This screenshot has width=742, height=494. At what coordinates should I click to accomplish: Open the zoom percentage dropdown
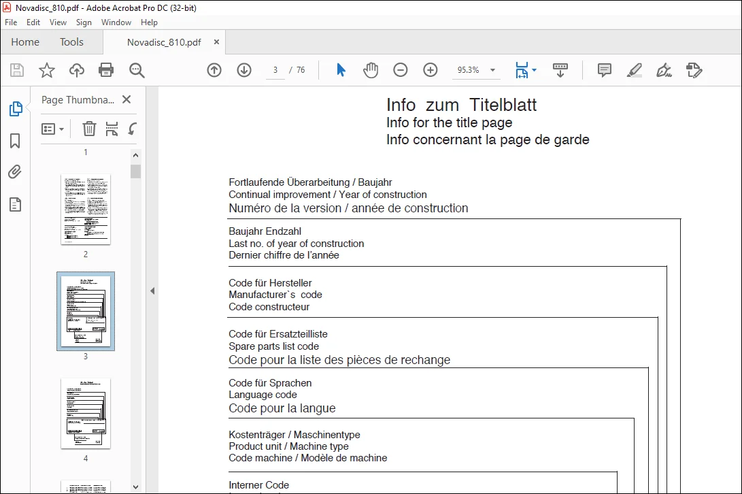point(492,70)
